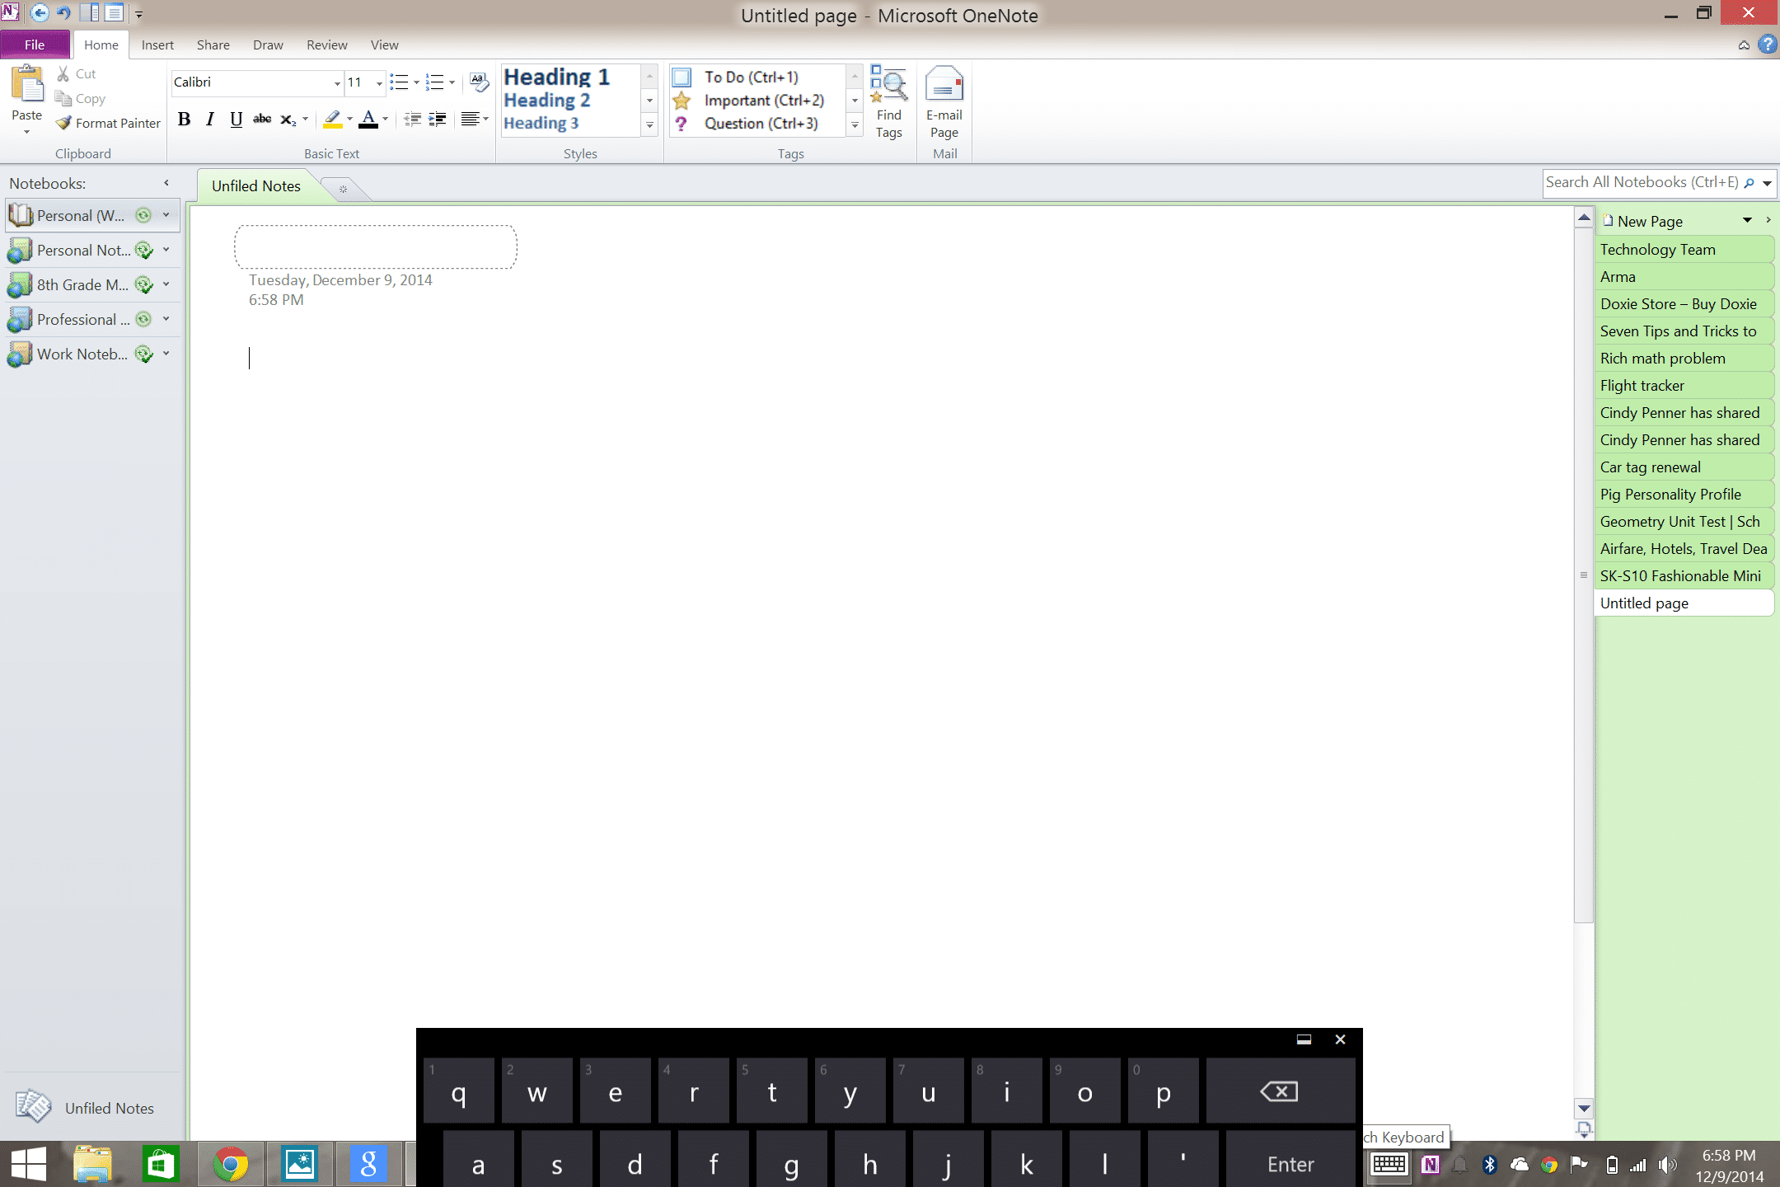Create a New Page
Image resolution: width=1780 pixels, height=1187 pixels.
pos(1642,221)
